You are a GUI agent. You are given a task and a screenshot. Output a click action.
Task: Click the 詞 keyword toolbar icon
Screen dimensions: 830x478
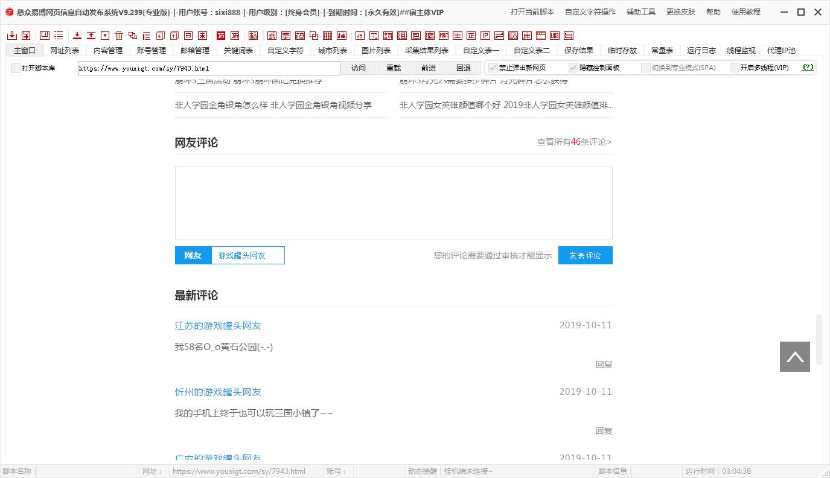388,36
